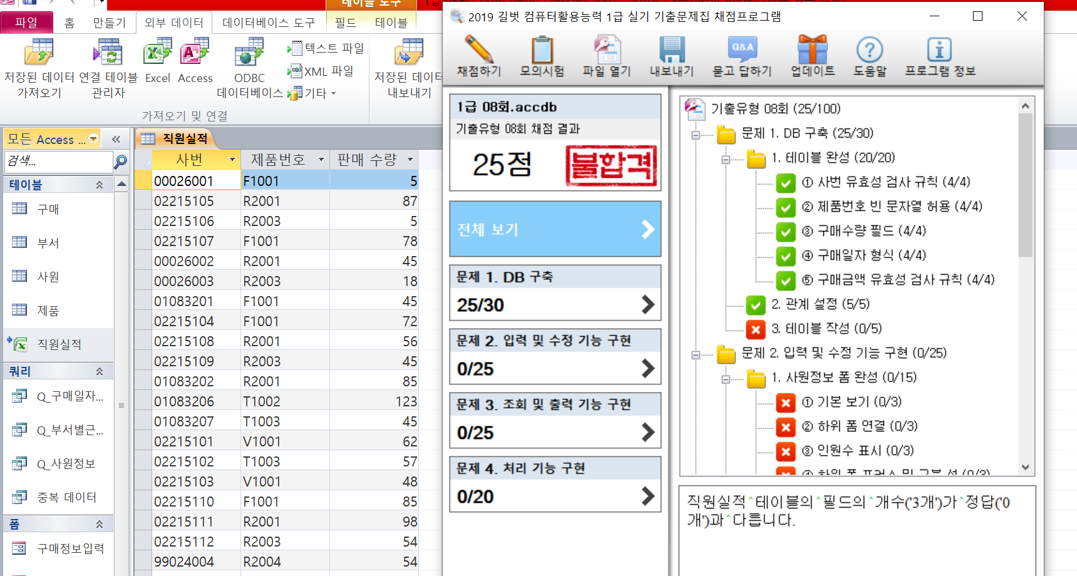Import from Excel in ribbon
This screenshot has width=1077, height=576.
(x=158, y=59)
